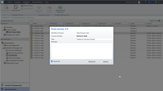The image size is (163, 91).
Task: Open filter for Due date column
Action: click(129, 24)
